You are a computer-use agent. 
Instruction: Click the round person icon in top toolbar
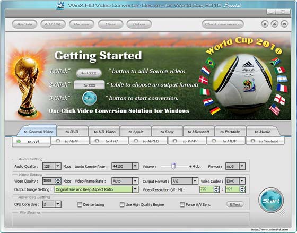265,24
